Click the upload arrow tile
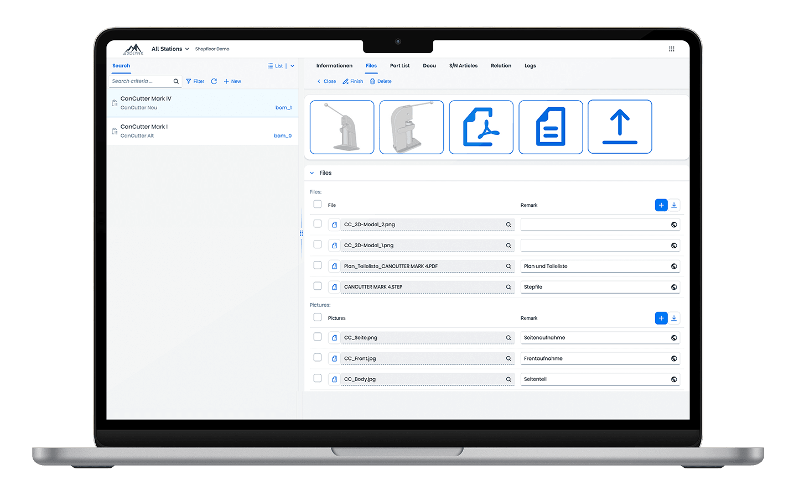 click(620, 127)
